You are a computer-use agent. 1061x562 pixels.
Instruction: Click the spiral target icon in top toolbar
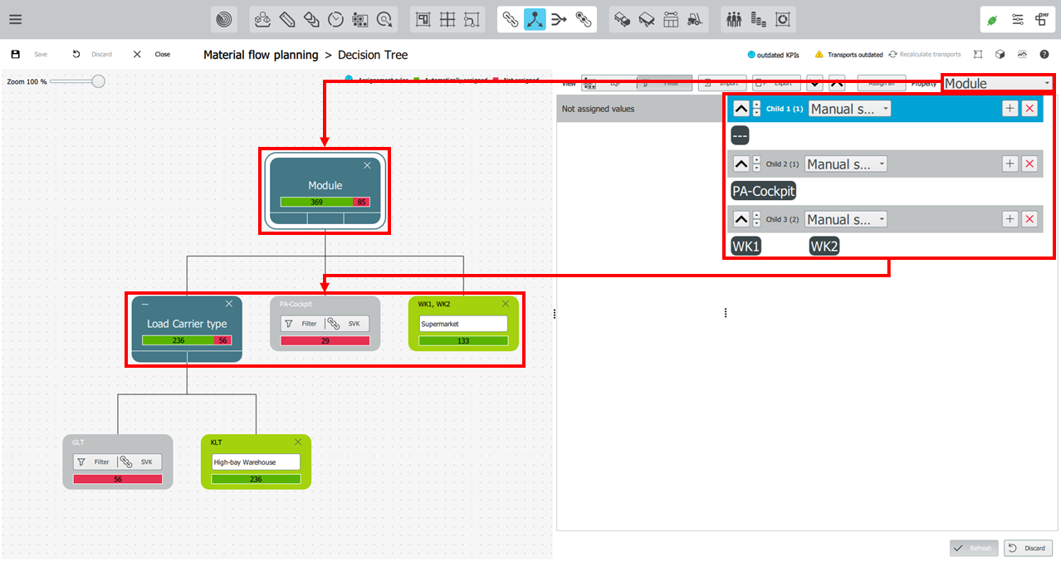tap(223, 20)
